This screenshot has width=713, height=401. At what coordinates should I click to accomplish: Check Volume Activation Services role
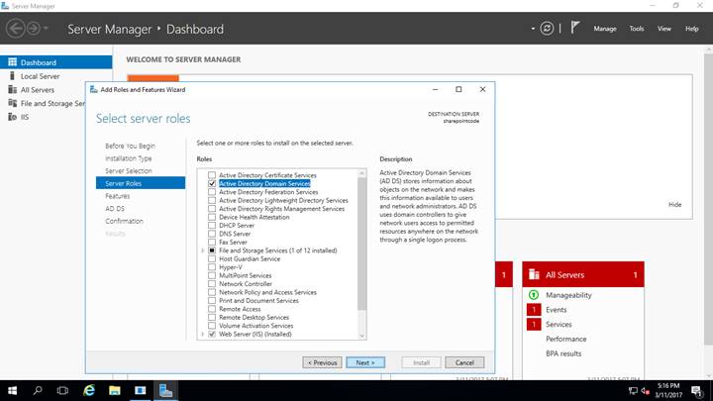click(x=212, y=326)
